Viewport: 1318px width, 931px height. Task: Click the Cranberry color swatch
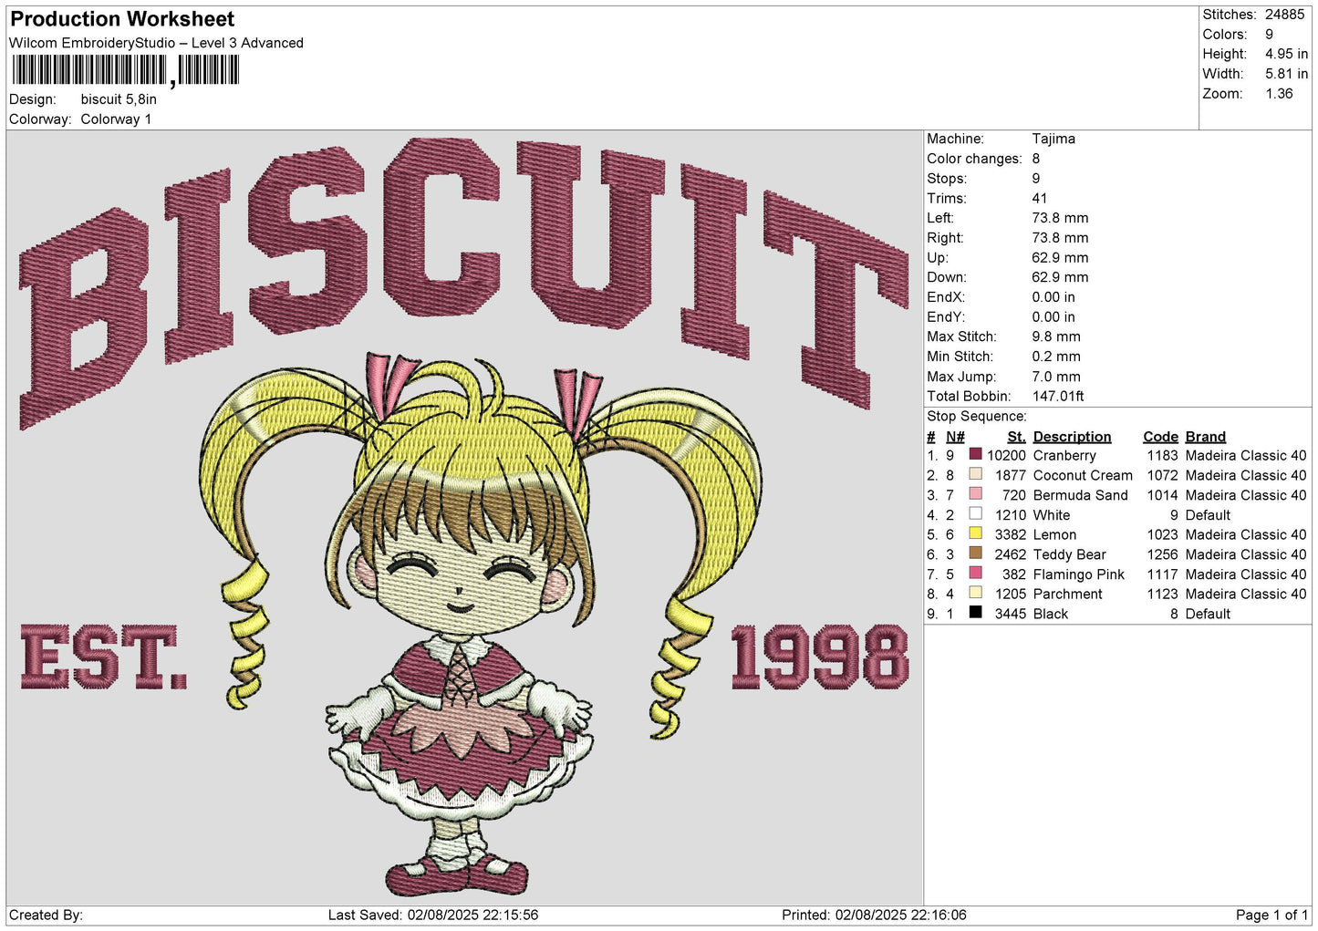[x=975, y=454]
